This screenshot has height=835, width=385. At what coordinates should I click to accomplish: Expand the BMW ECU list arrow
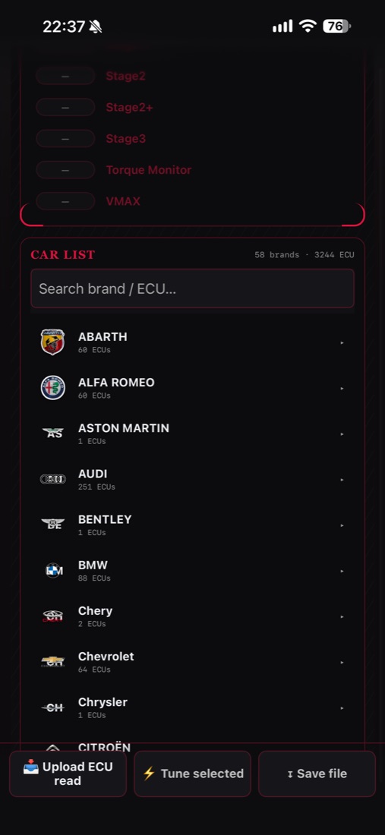(x=342, y=571)
